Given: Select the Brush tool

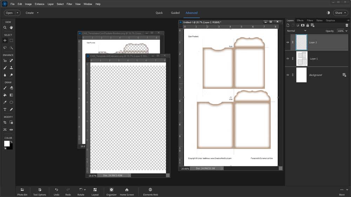Looking at the screenshot, I should point(5,88).
